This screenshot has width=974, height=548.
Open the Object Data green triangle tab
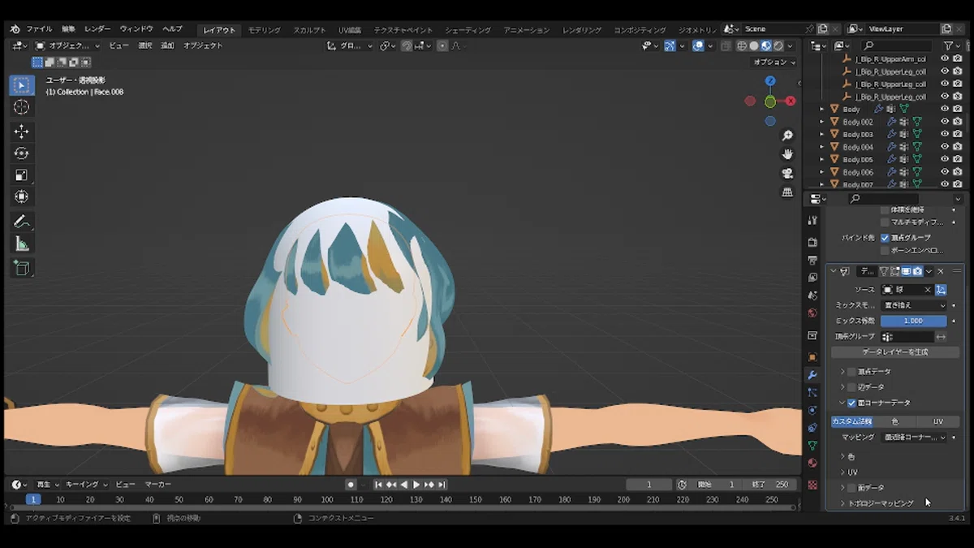[812, 446]
